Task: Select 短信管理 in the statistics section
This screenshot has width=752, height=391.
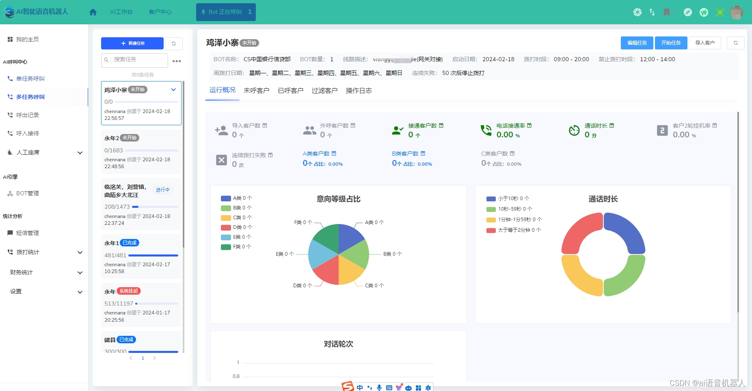Action: (x=27, y=233)
